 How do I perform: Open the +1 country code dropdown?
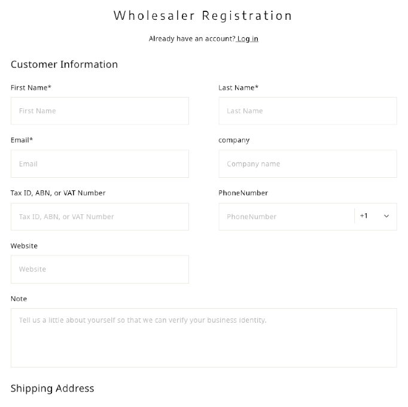375,216
